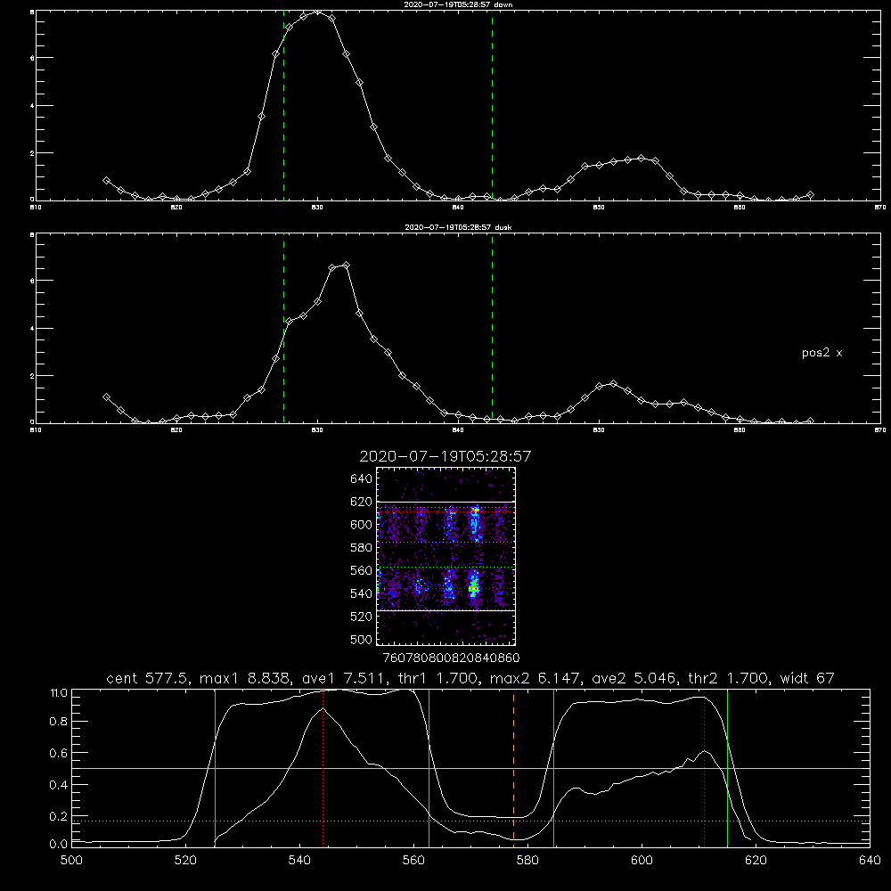Click right green dashed line in dawn plot
Image resolution: width=891 pixels, height=891 pixels.
492,106
